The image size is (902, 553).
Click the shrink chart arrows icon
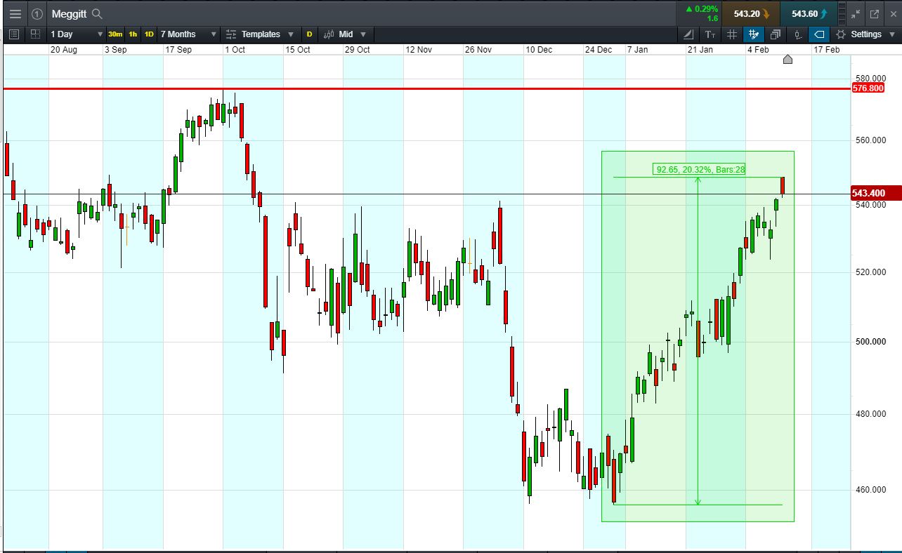pos(856,13)
